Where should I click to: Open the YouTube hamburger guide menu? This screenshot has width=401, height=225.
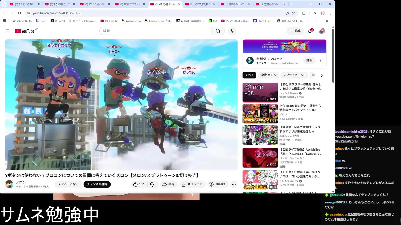pos(8,31)
